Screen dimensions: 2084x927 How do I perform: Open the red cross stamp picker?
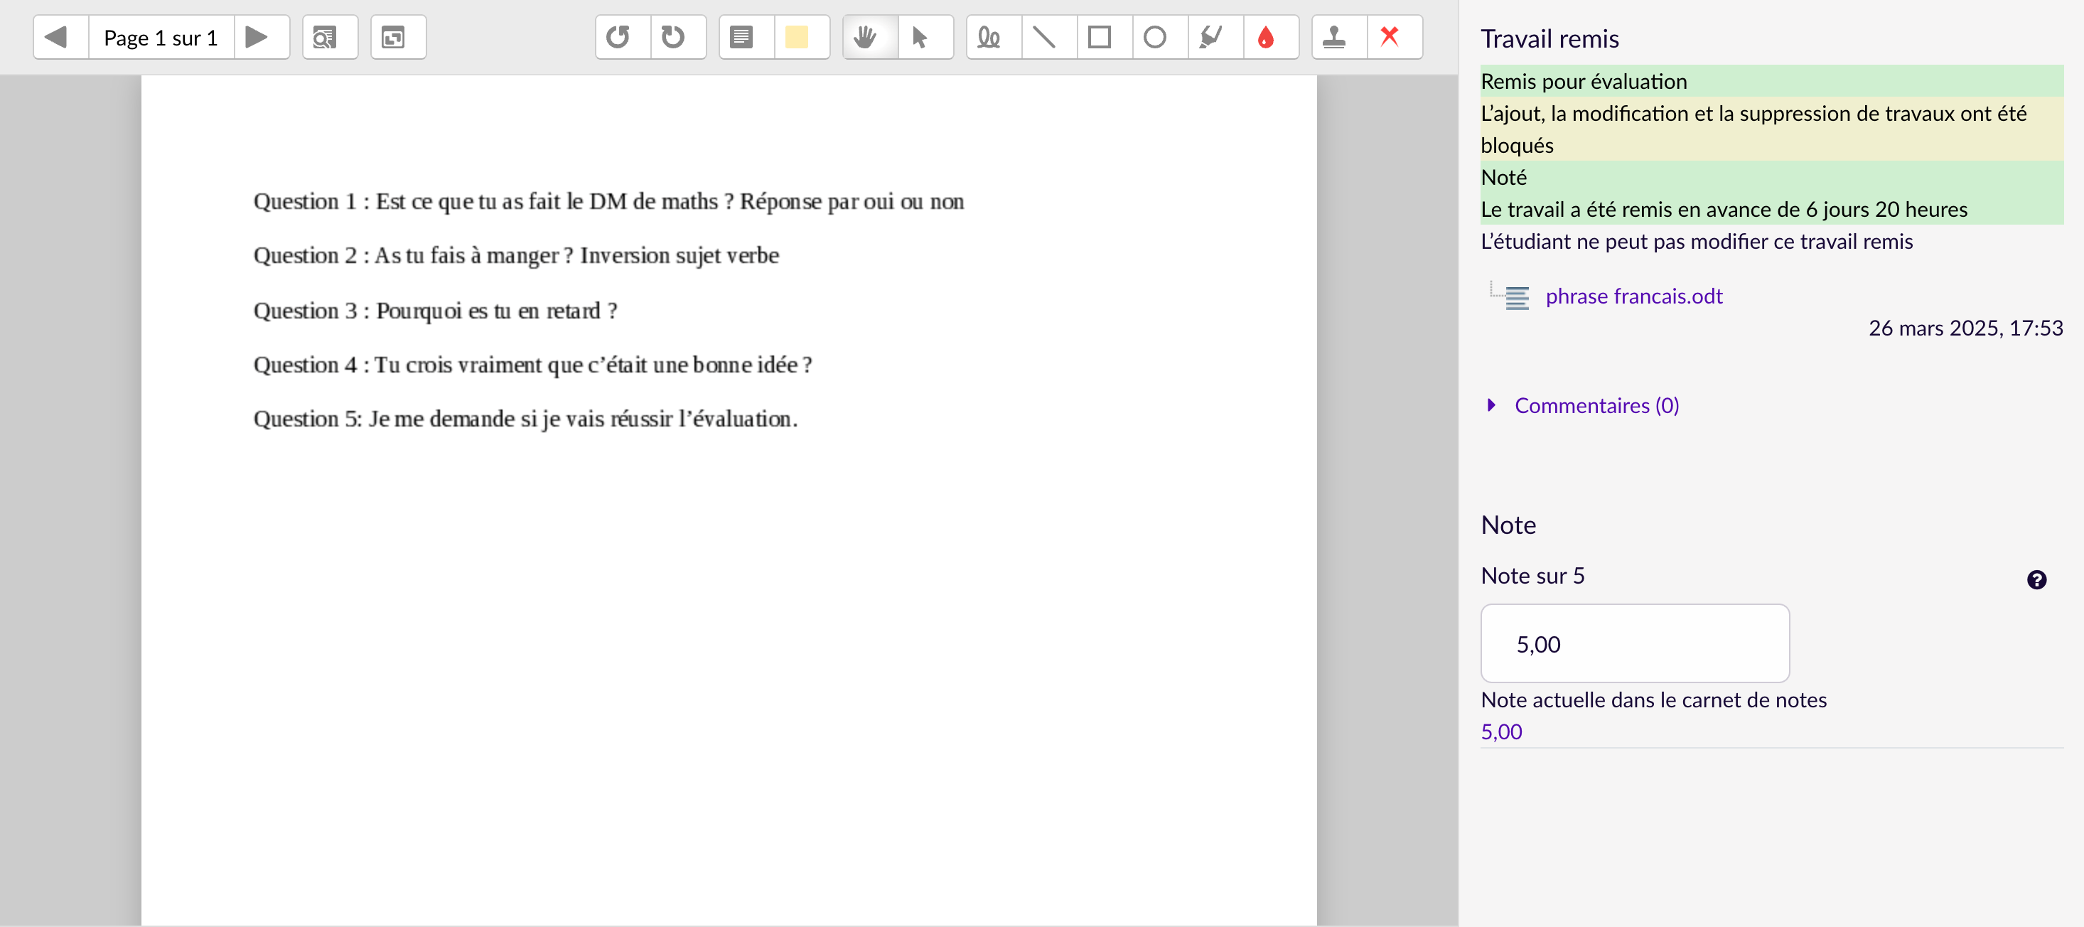(1390, 37)
